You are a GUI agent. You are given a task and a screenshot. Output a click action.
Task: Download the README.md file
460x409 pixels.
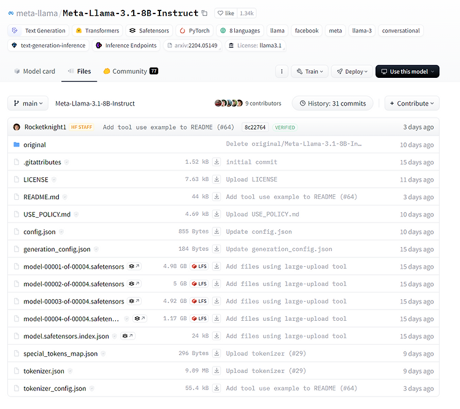click(x=217, y=197)
